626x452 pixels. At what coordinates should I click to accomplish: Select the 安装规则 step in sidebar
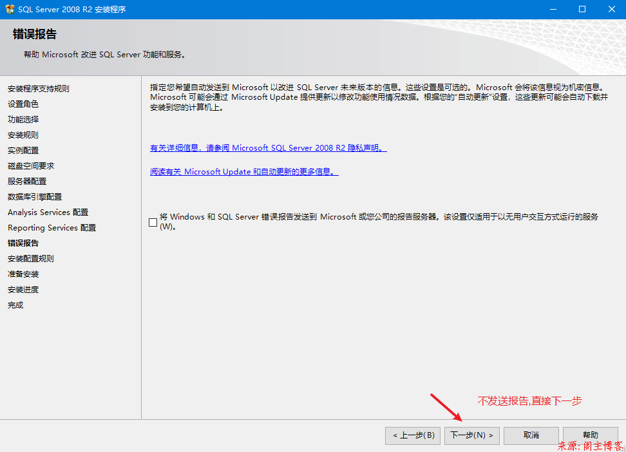point(23,135)
